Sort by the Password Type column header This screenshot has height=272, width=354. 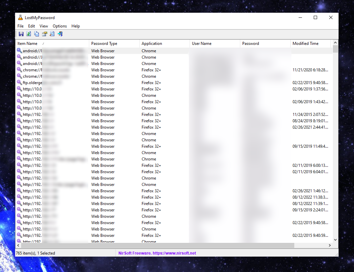pyautogui.click(x=114, y=44)
